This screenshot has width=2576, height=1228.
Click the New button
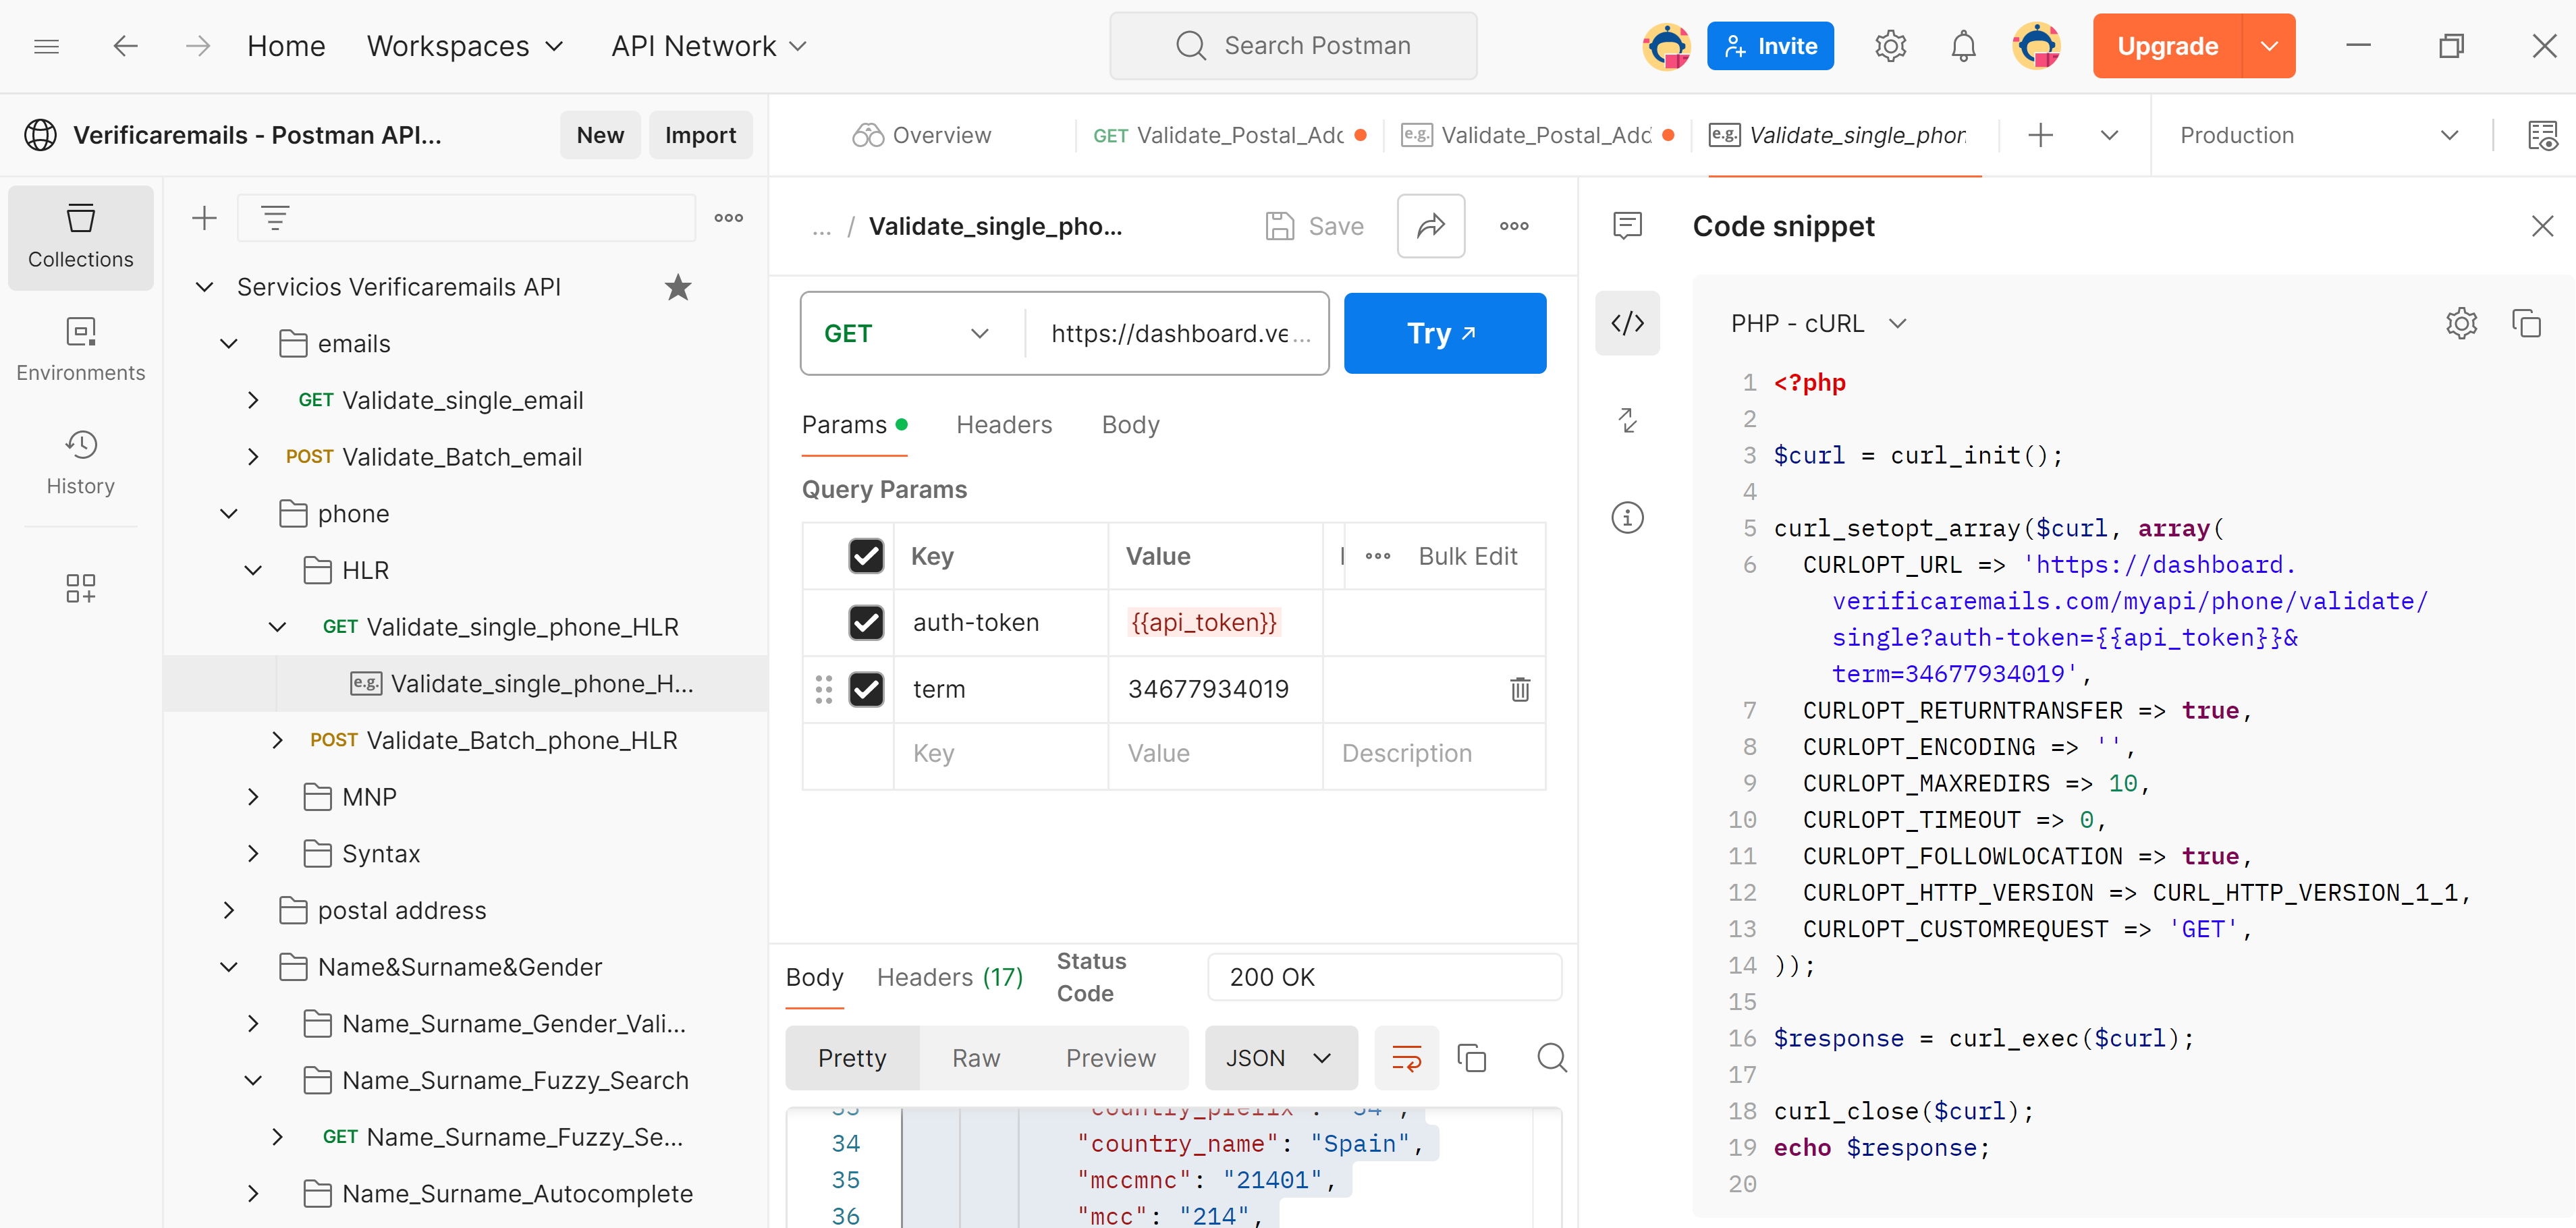click(x=600, y=135)
